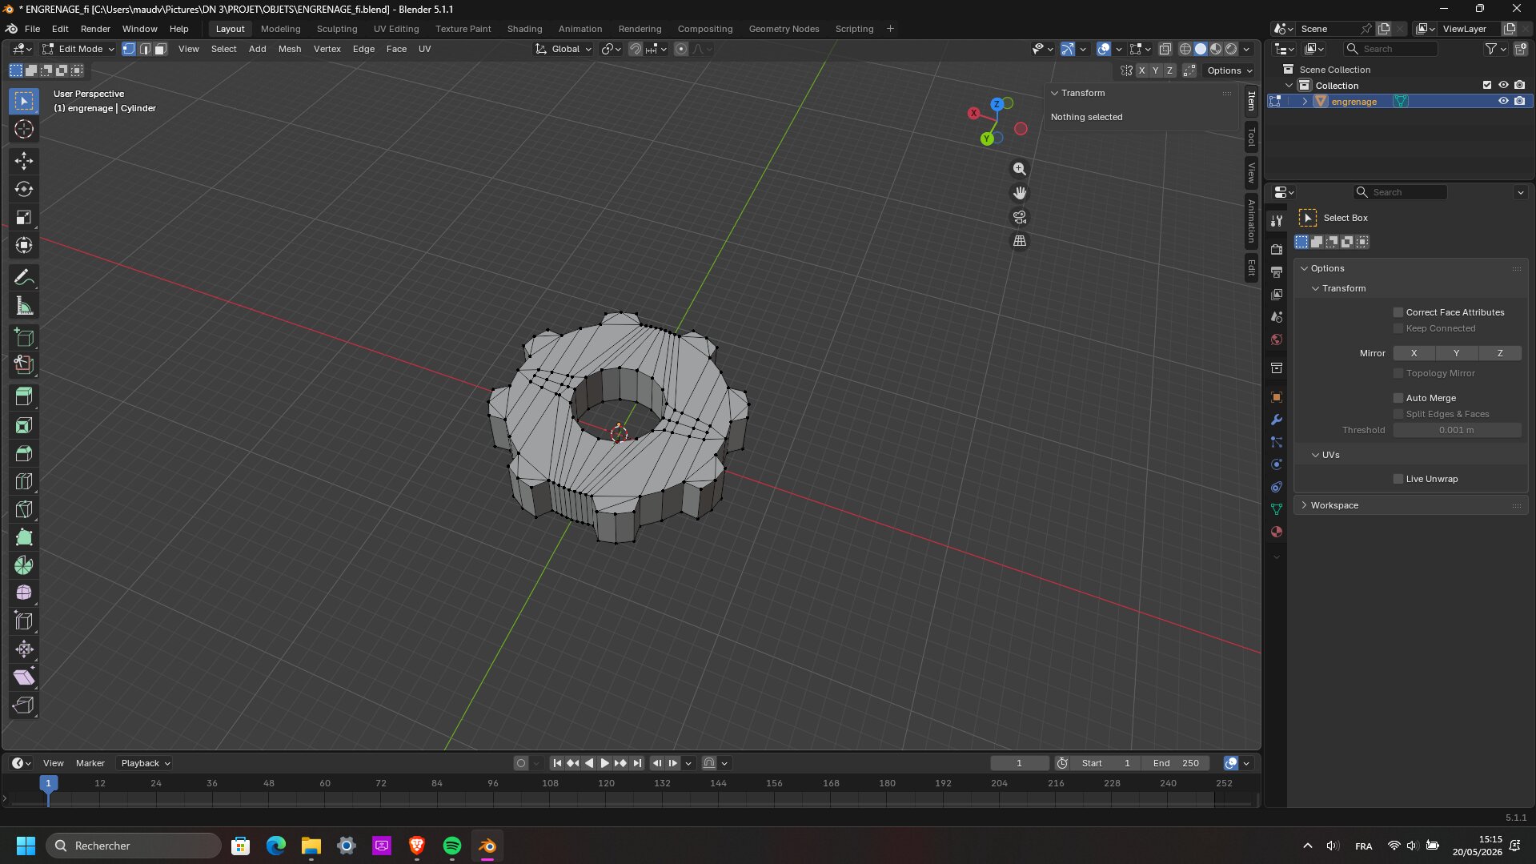Choose the Edge Slide tool
The width and height of the screenshot is (1536, 864).
(24, 621)
